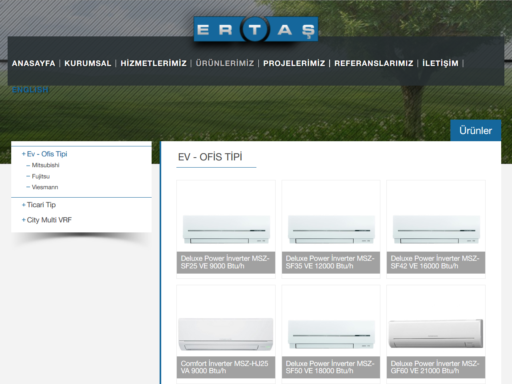This screenshot has width=512, height=384.
Task: Open Fujitsu subcategory
Action: (41, 176)
